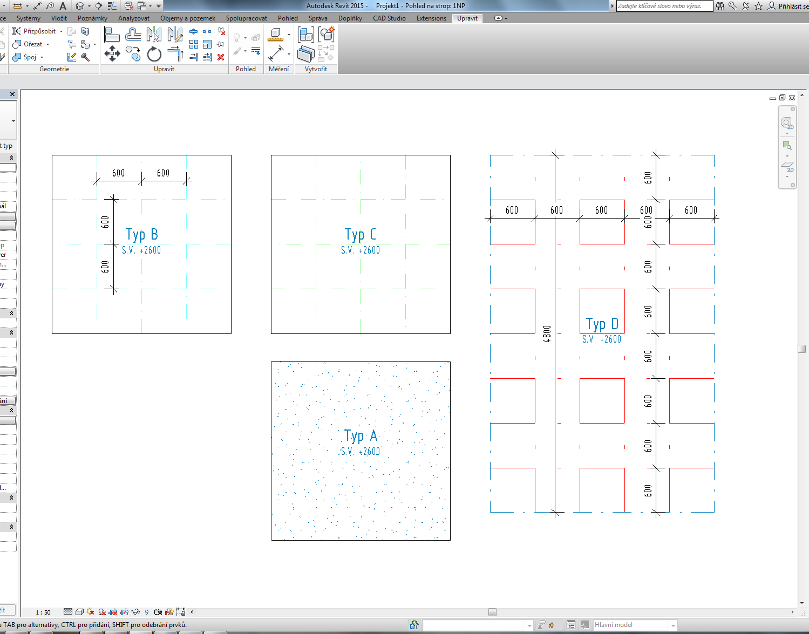The image size is (809, 634).
Task: Toggle shadows off in view control bar
Action: coord(101,612)
